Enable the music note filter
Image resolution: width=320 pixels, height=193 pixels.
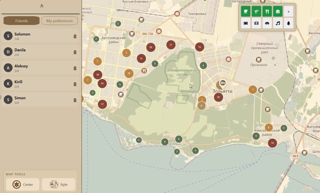(278, 23)
